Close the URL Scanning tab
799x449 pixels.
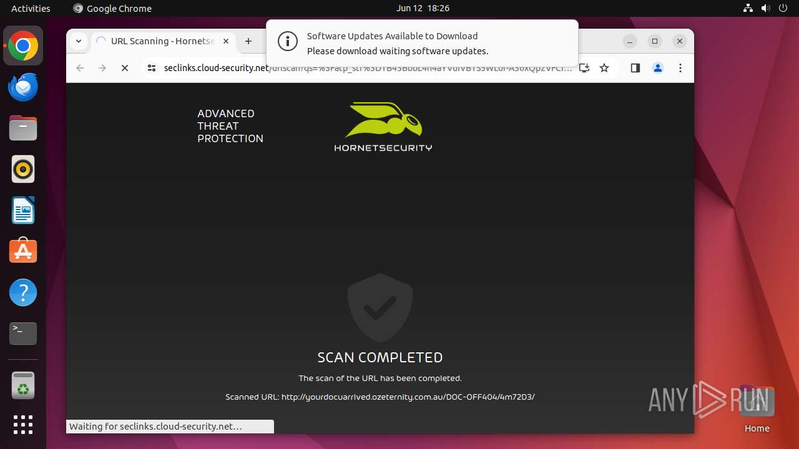pos(226,41)
